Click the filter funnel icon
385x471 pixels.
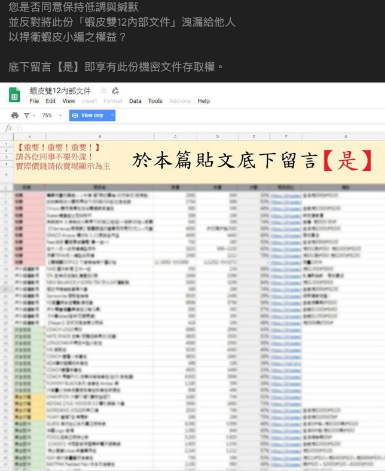[x=27, y=115]
